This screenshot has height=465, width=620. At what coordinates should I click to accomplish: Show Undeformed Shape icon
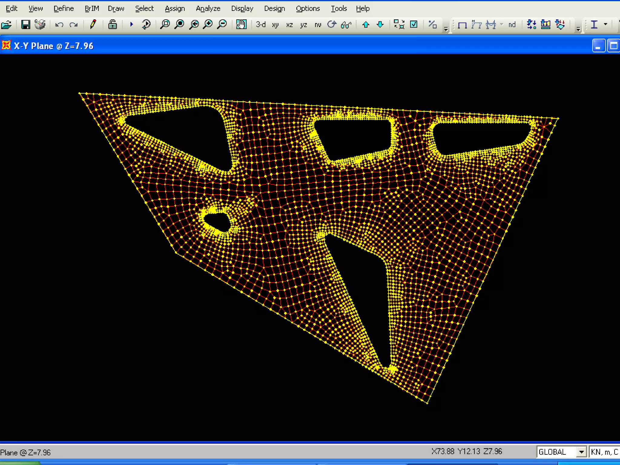[462, 25]
